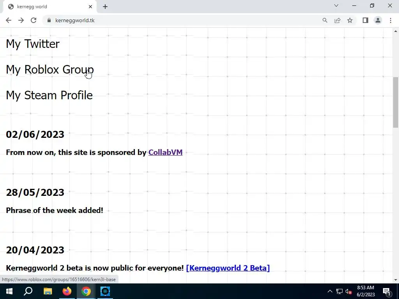Show hidden system tray icons
This screenshot has width=399, height=299.
click(x=330, y=291)
